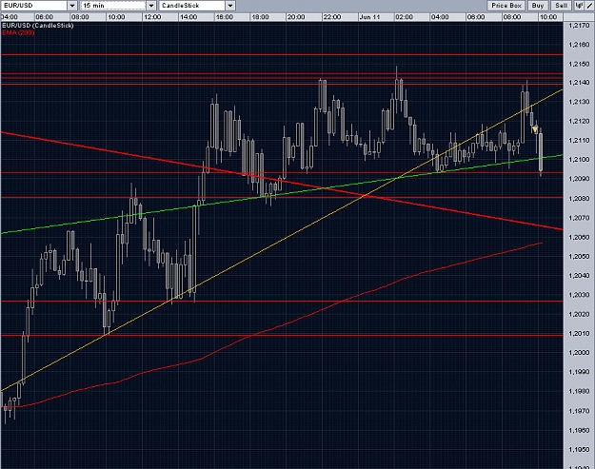The image size is (595, 469).
Task: Select the line drawing tool icon
Action: pos(590,6)
